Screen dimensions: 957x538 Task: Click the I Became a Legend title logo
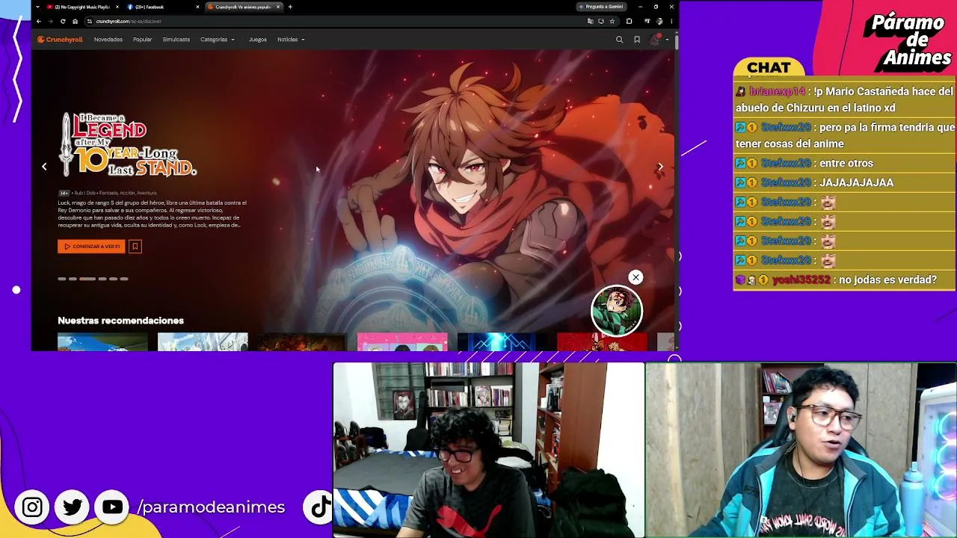coord(129,145)
